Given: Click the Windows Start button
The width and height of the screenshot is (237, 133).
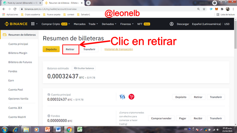Looking at the screenshot, I should [5, 130].
